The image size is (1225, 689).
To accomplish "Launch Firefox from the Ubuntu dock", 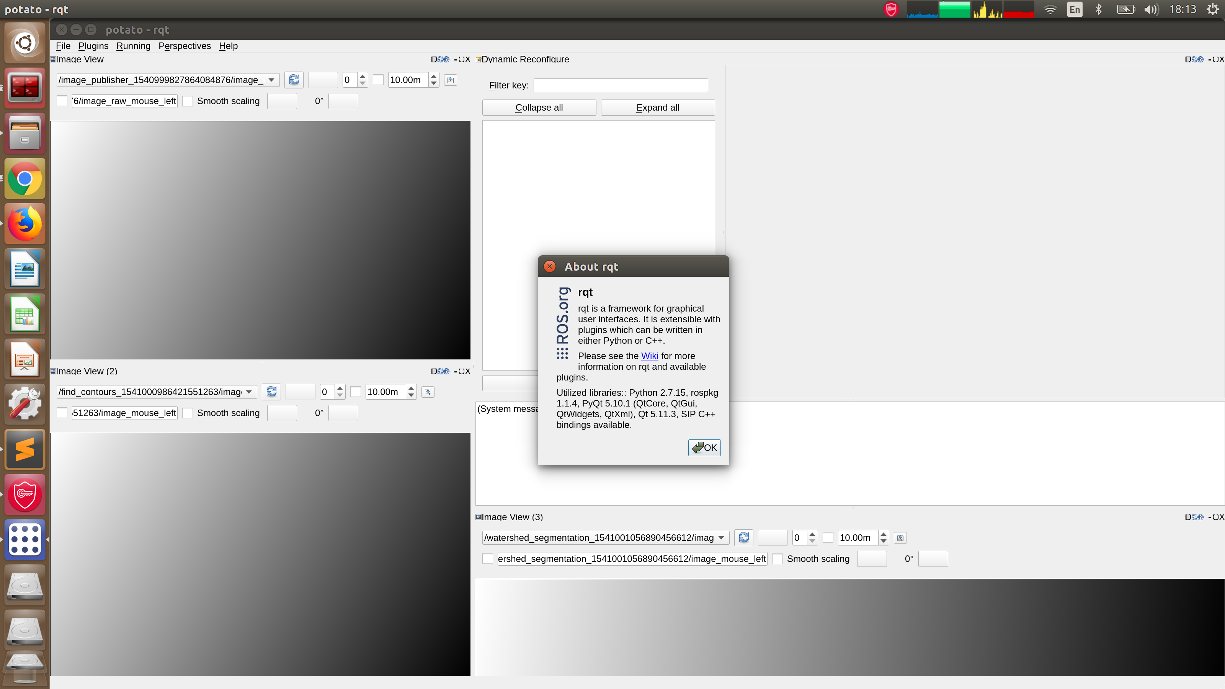I will (24, 224).
